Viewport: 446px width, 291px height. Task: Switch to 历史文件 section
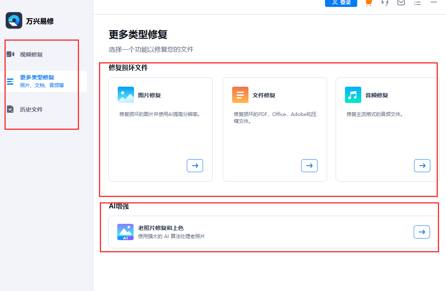pos(31,109)
